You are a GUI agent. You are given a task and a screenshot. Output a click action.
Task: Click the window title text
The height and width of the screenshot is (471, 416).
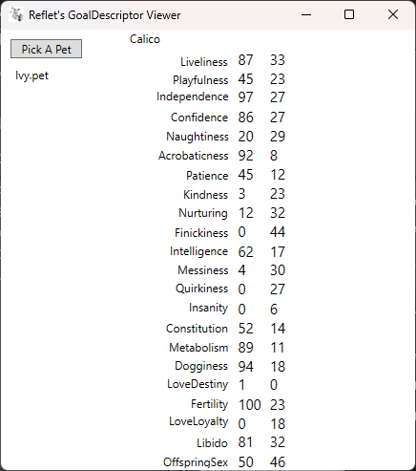click(105, 15)
